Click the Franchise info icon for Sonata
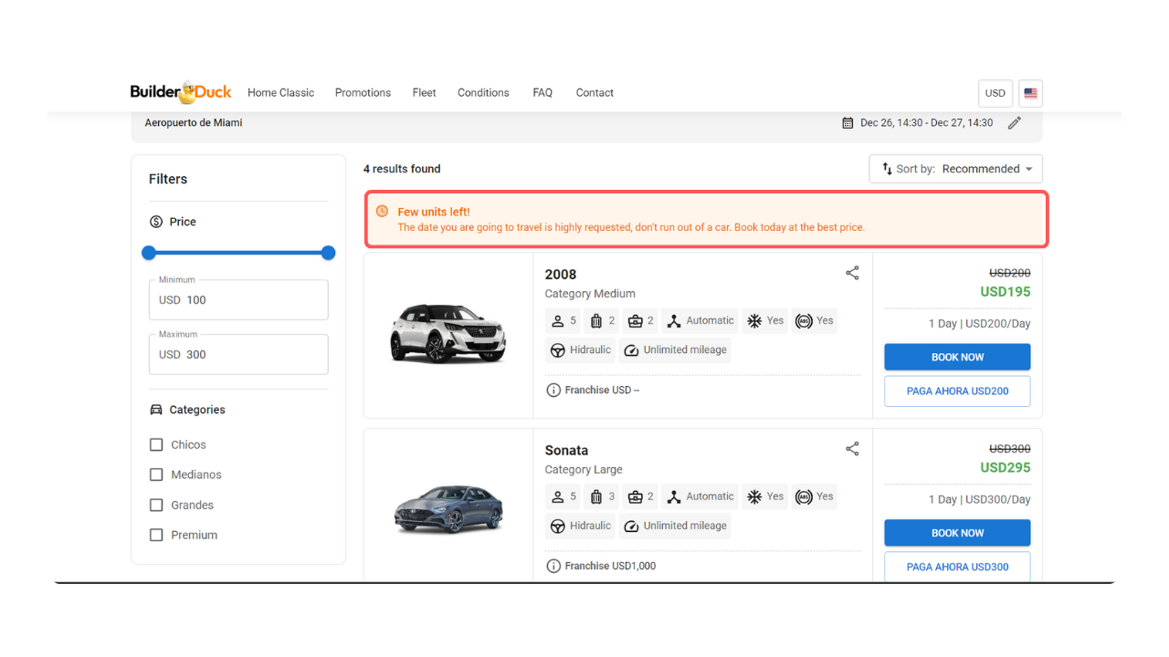1169x657 pixels. click(553, 567)
